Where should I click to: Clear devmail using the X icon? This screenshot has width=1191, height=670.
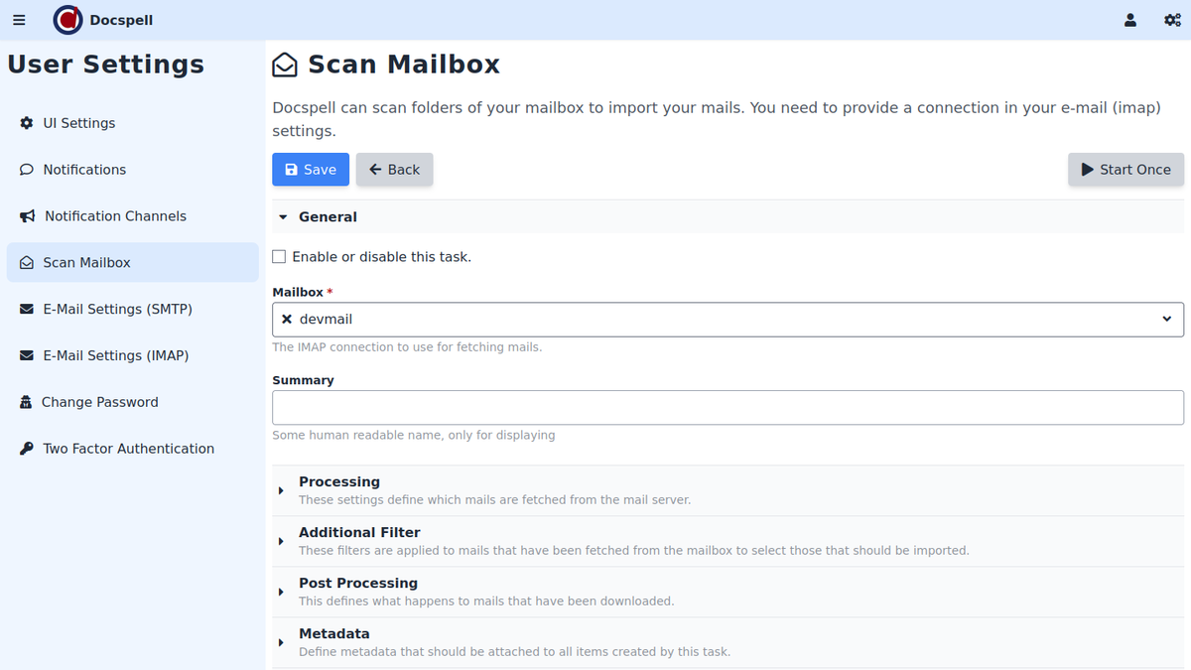[287, 320]
